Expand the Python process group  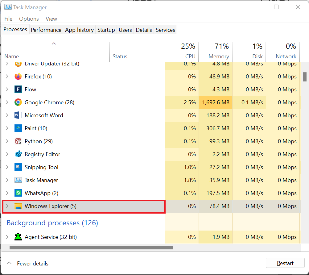(7, 141)
